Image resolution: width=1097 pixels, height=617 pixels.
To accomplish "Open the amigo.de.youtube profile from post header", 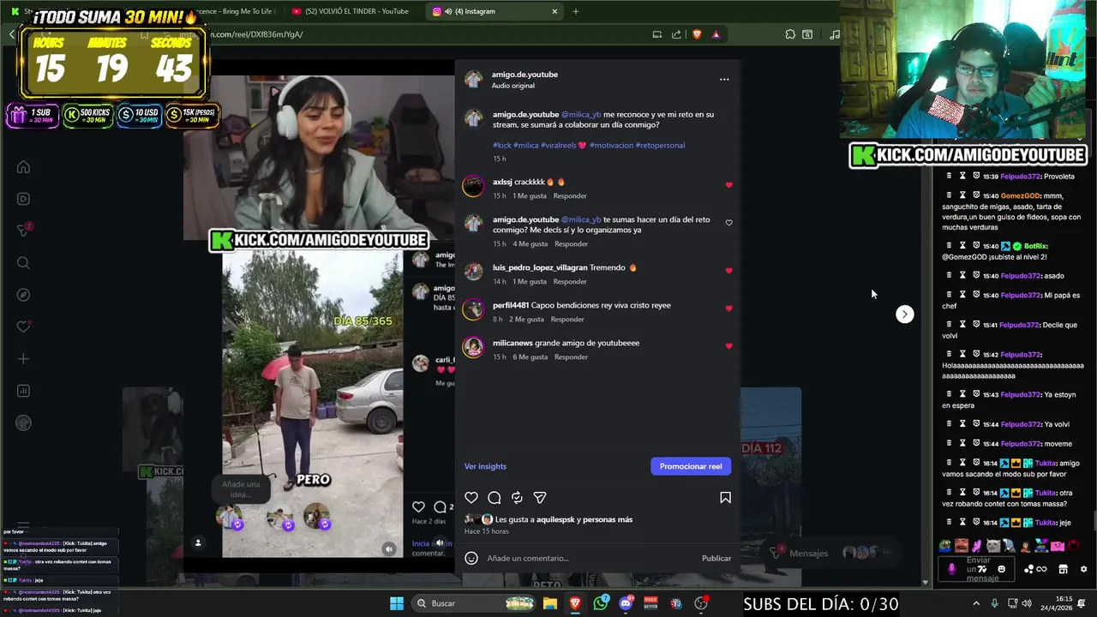I will pos(525,75).
